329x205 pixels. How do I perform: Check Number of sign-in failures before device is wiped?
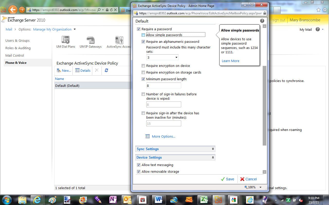pyautogui.click(x=143, y=94)
